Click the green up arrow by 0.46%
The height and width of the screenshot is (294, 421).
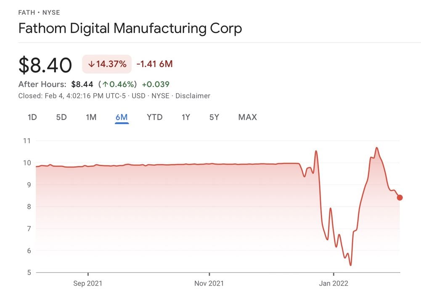click(x=105, y=84)
